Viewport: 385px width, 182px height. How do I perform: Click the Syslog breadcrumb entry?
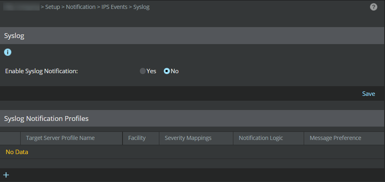point(142,7)
